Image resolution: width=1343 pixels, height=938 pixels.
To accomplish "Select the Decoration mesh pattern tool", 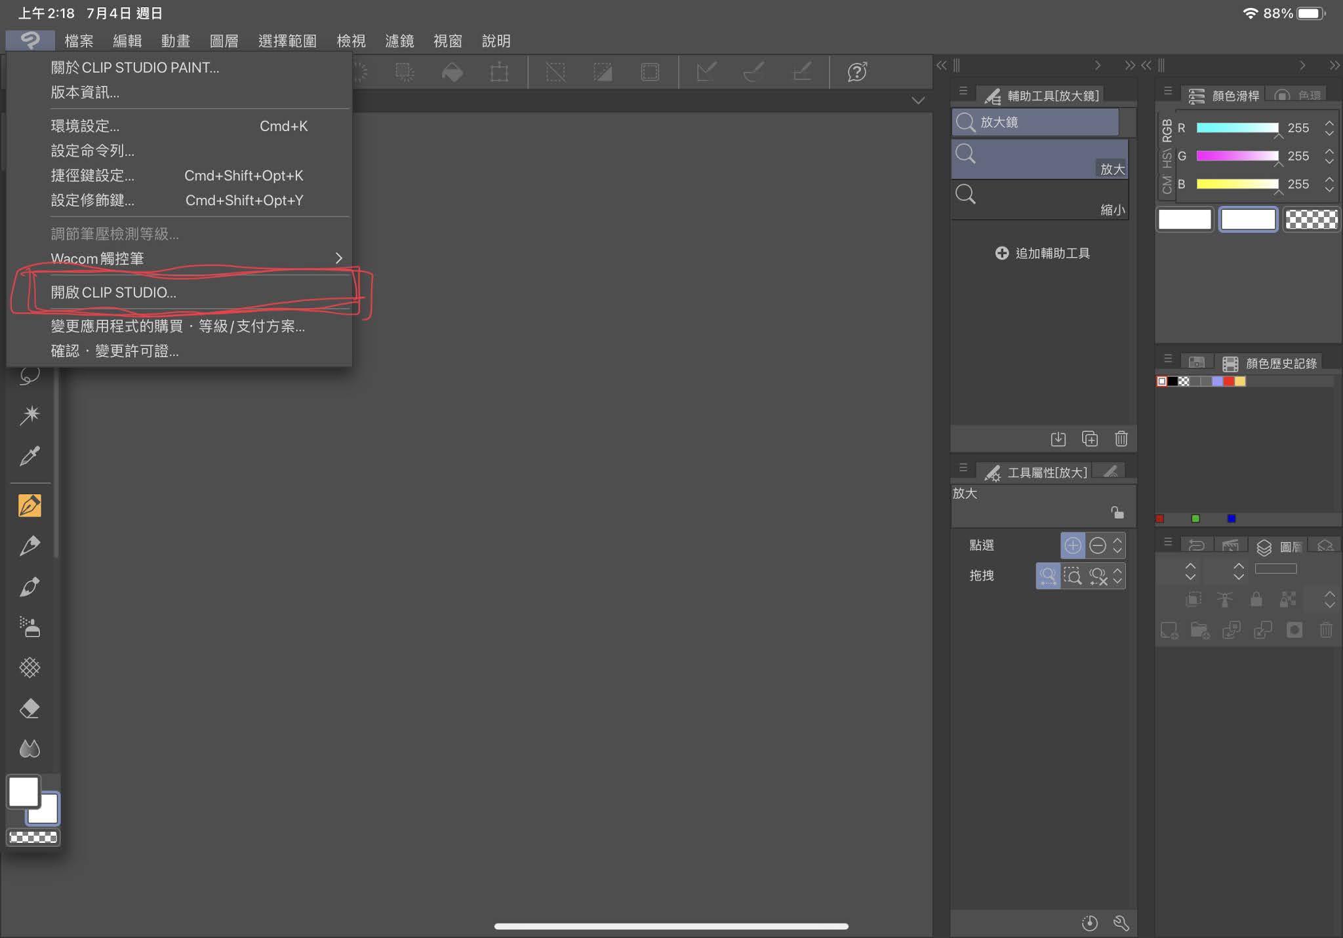I will coord(30,668).
